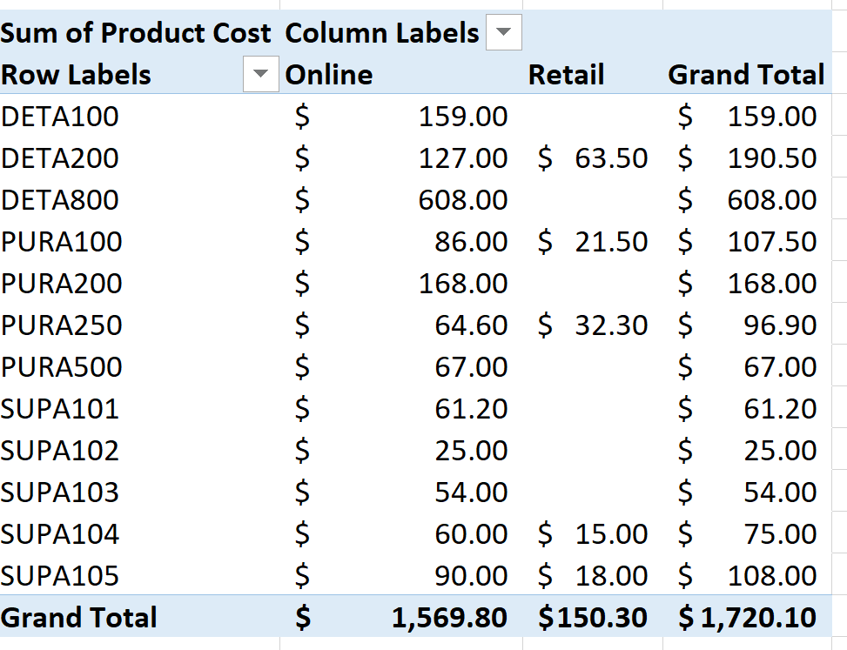The height and width of the screenshot is (650, 847).
Task: Click SUPA103 Online value 54.00
Action: point(471,493)
